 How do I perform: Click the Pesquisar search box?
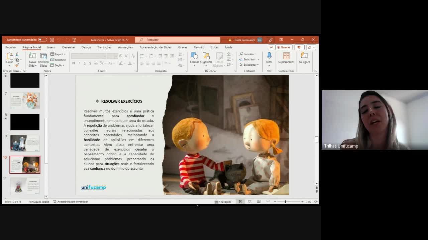(x=178, y=40)
